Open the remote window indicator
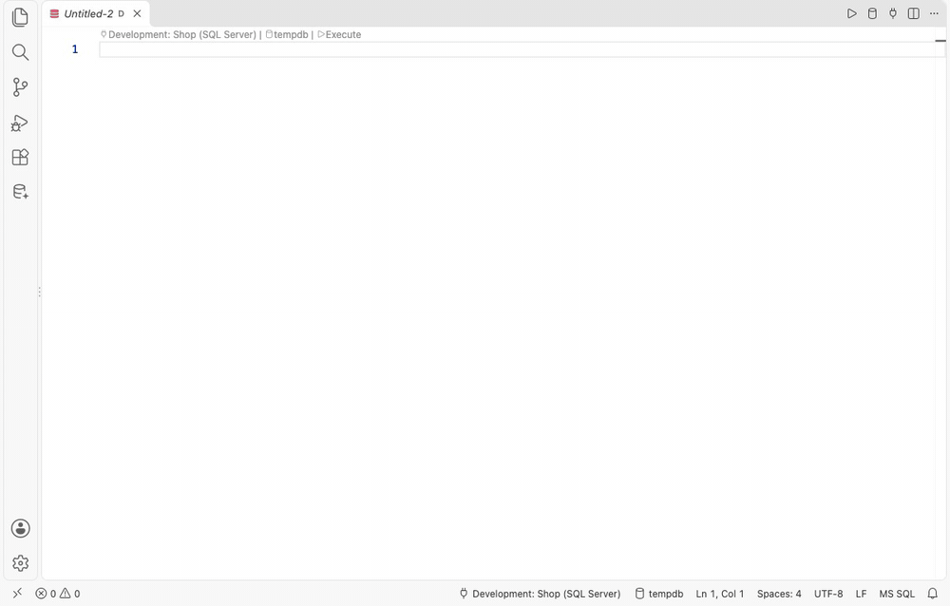Screen dimensions: 950x606 (17, 594)
